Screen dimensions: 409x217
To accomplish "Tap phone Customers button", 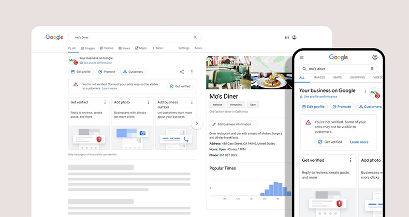I will [x=370, y=106].
